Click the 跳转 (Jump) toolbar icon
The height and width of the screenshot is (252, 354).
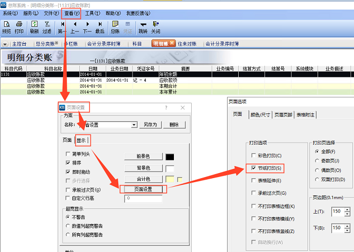click(143, 27)
